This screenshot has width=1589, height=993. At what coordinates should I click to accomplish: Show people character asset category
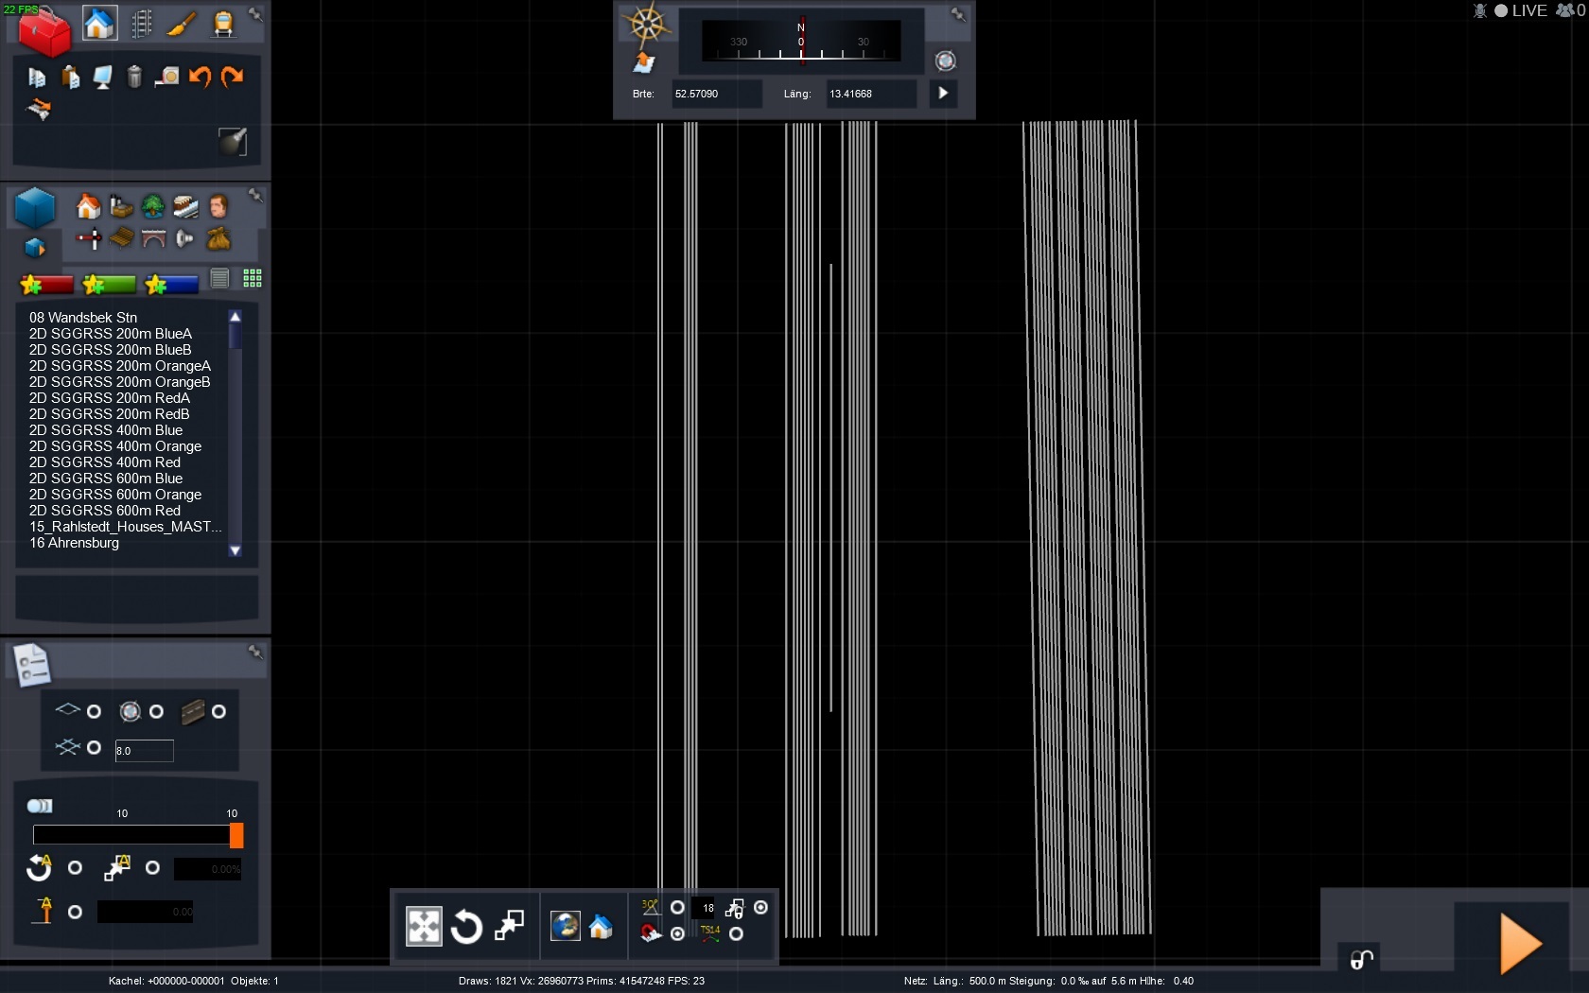(218, 206)
